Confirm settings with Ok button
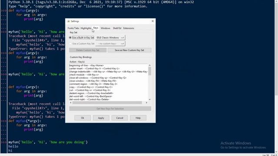This screenshot has width=278, height=156. (83, 118)
